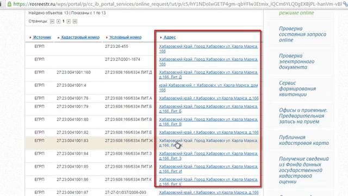Open address for cadastral number 27:23:0041001:87
The width and height of the screenshot is (348, 196).
(x=209, y=192)
